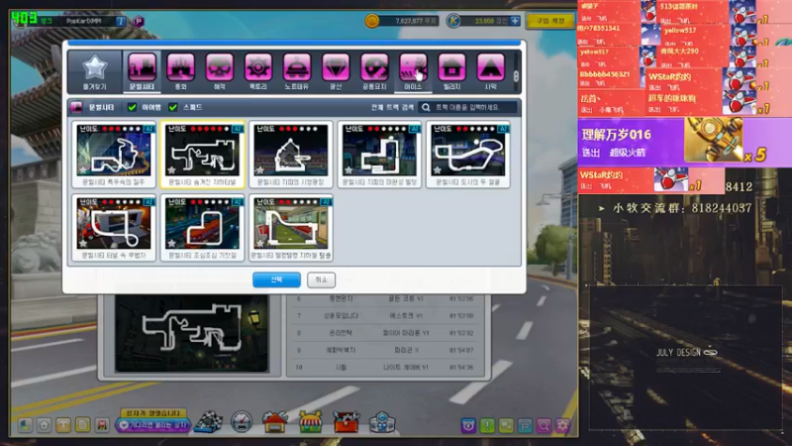Choose track 문힐시티 지퍼의 시청광장

291,155
